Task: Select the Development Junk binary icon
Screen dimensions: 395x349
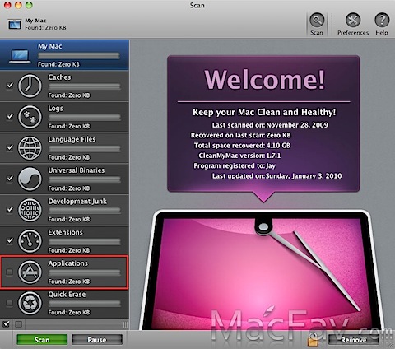Action: click(x=30, y=210)
